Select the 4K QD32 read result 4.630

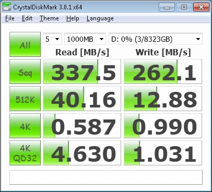(82, 153)
